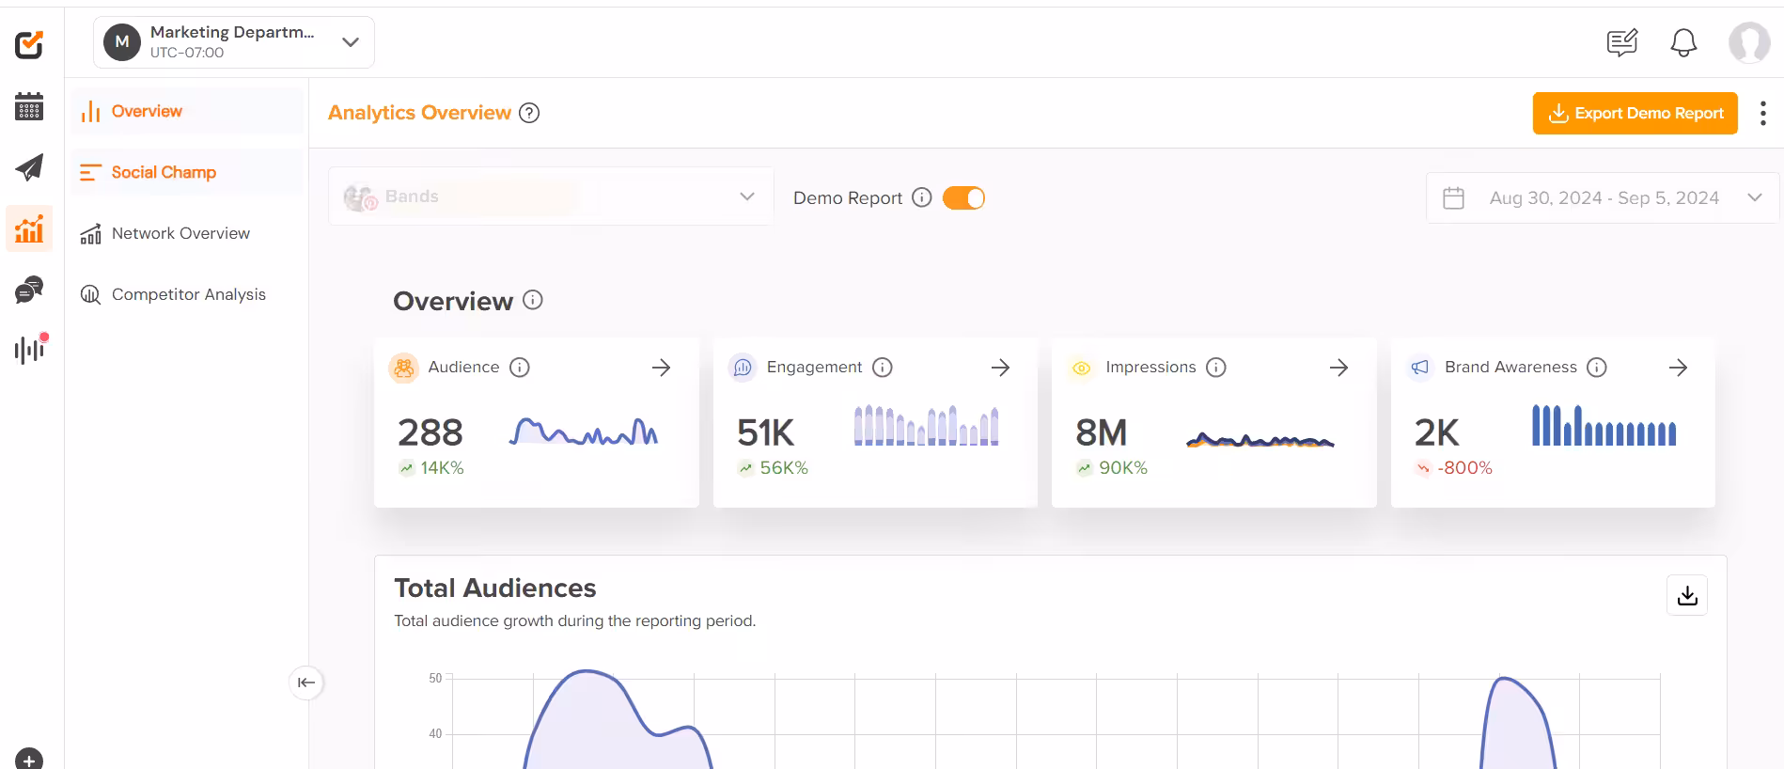Viewport: 1784px width, 769px height.
Task: Collapse the sidebar panel arrow
Action: [306, 683]
